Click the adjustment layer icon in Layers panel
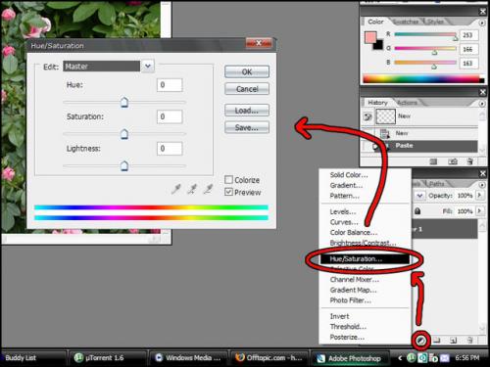The image size is (490, 367). (420, 341)
